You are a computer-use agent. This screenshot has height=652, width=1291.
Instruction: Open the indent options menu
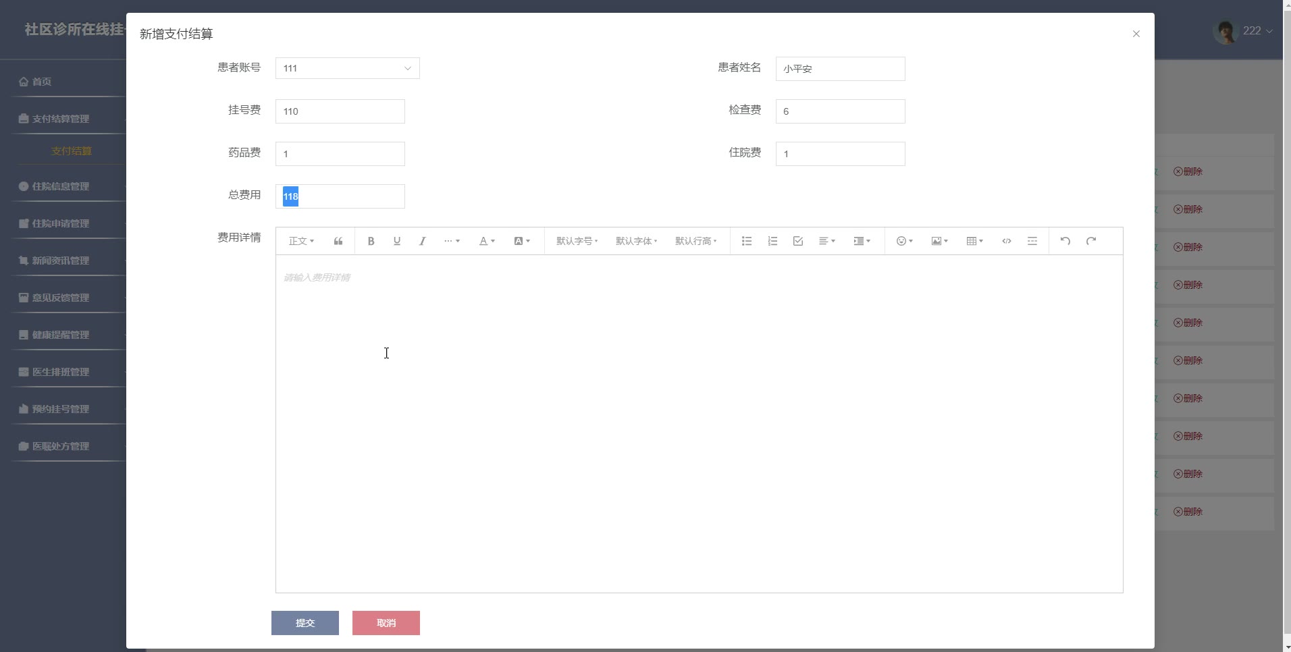[x=862, y=241]
